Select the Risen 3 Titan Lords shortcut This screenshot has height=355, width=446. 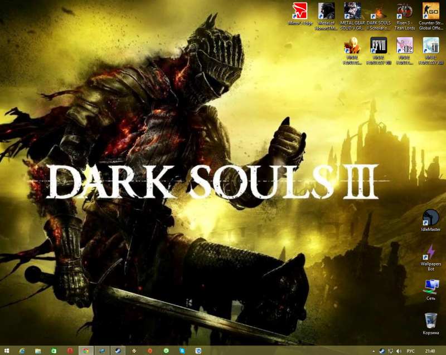coord(405,17)
